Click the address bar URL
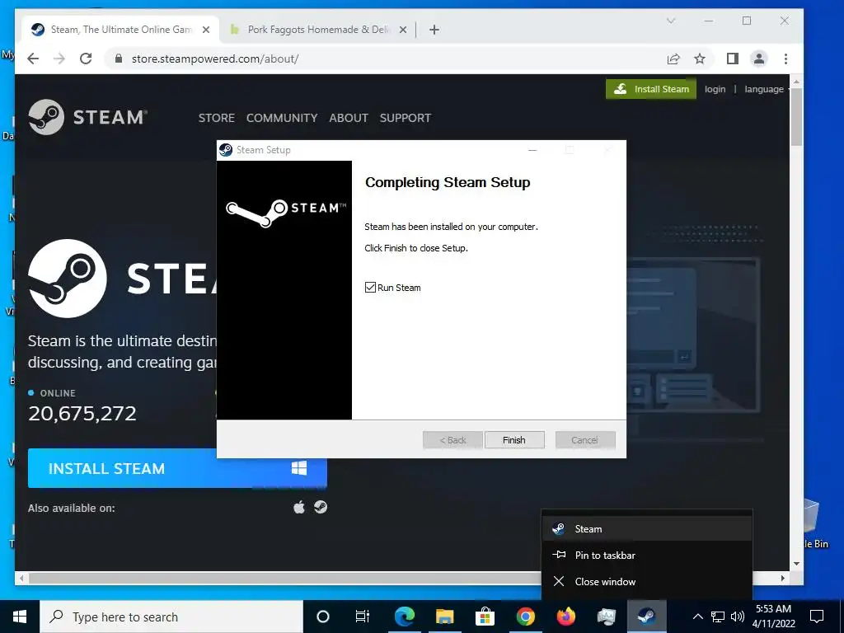The height and width of the screenshot is (633, 844). click(x=215, y=59)
